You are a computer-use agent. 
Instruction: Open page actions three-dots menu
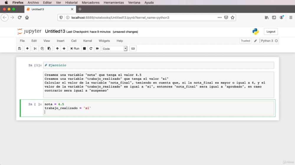click(219, 17)
